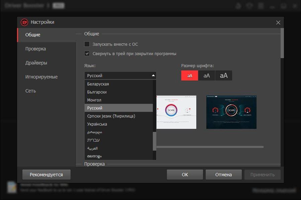This screenshot has height=200, width=301.
Task: Uncheck Свернуть в трей при закрытии программы
Action: (87, 53)
